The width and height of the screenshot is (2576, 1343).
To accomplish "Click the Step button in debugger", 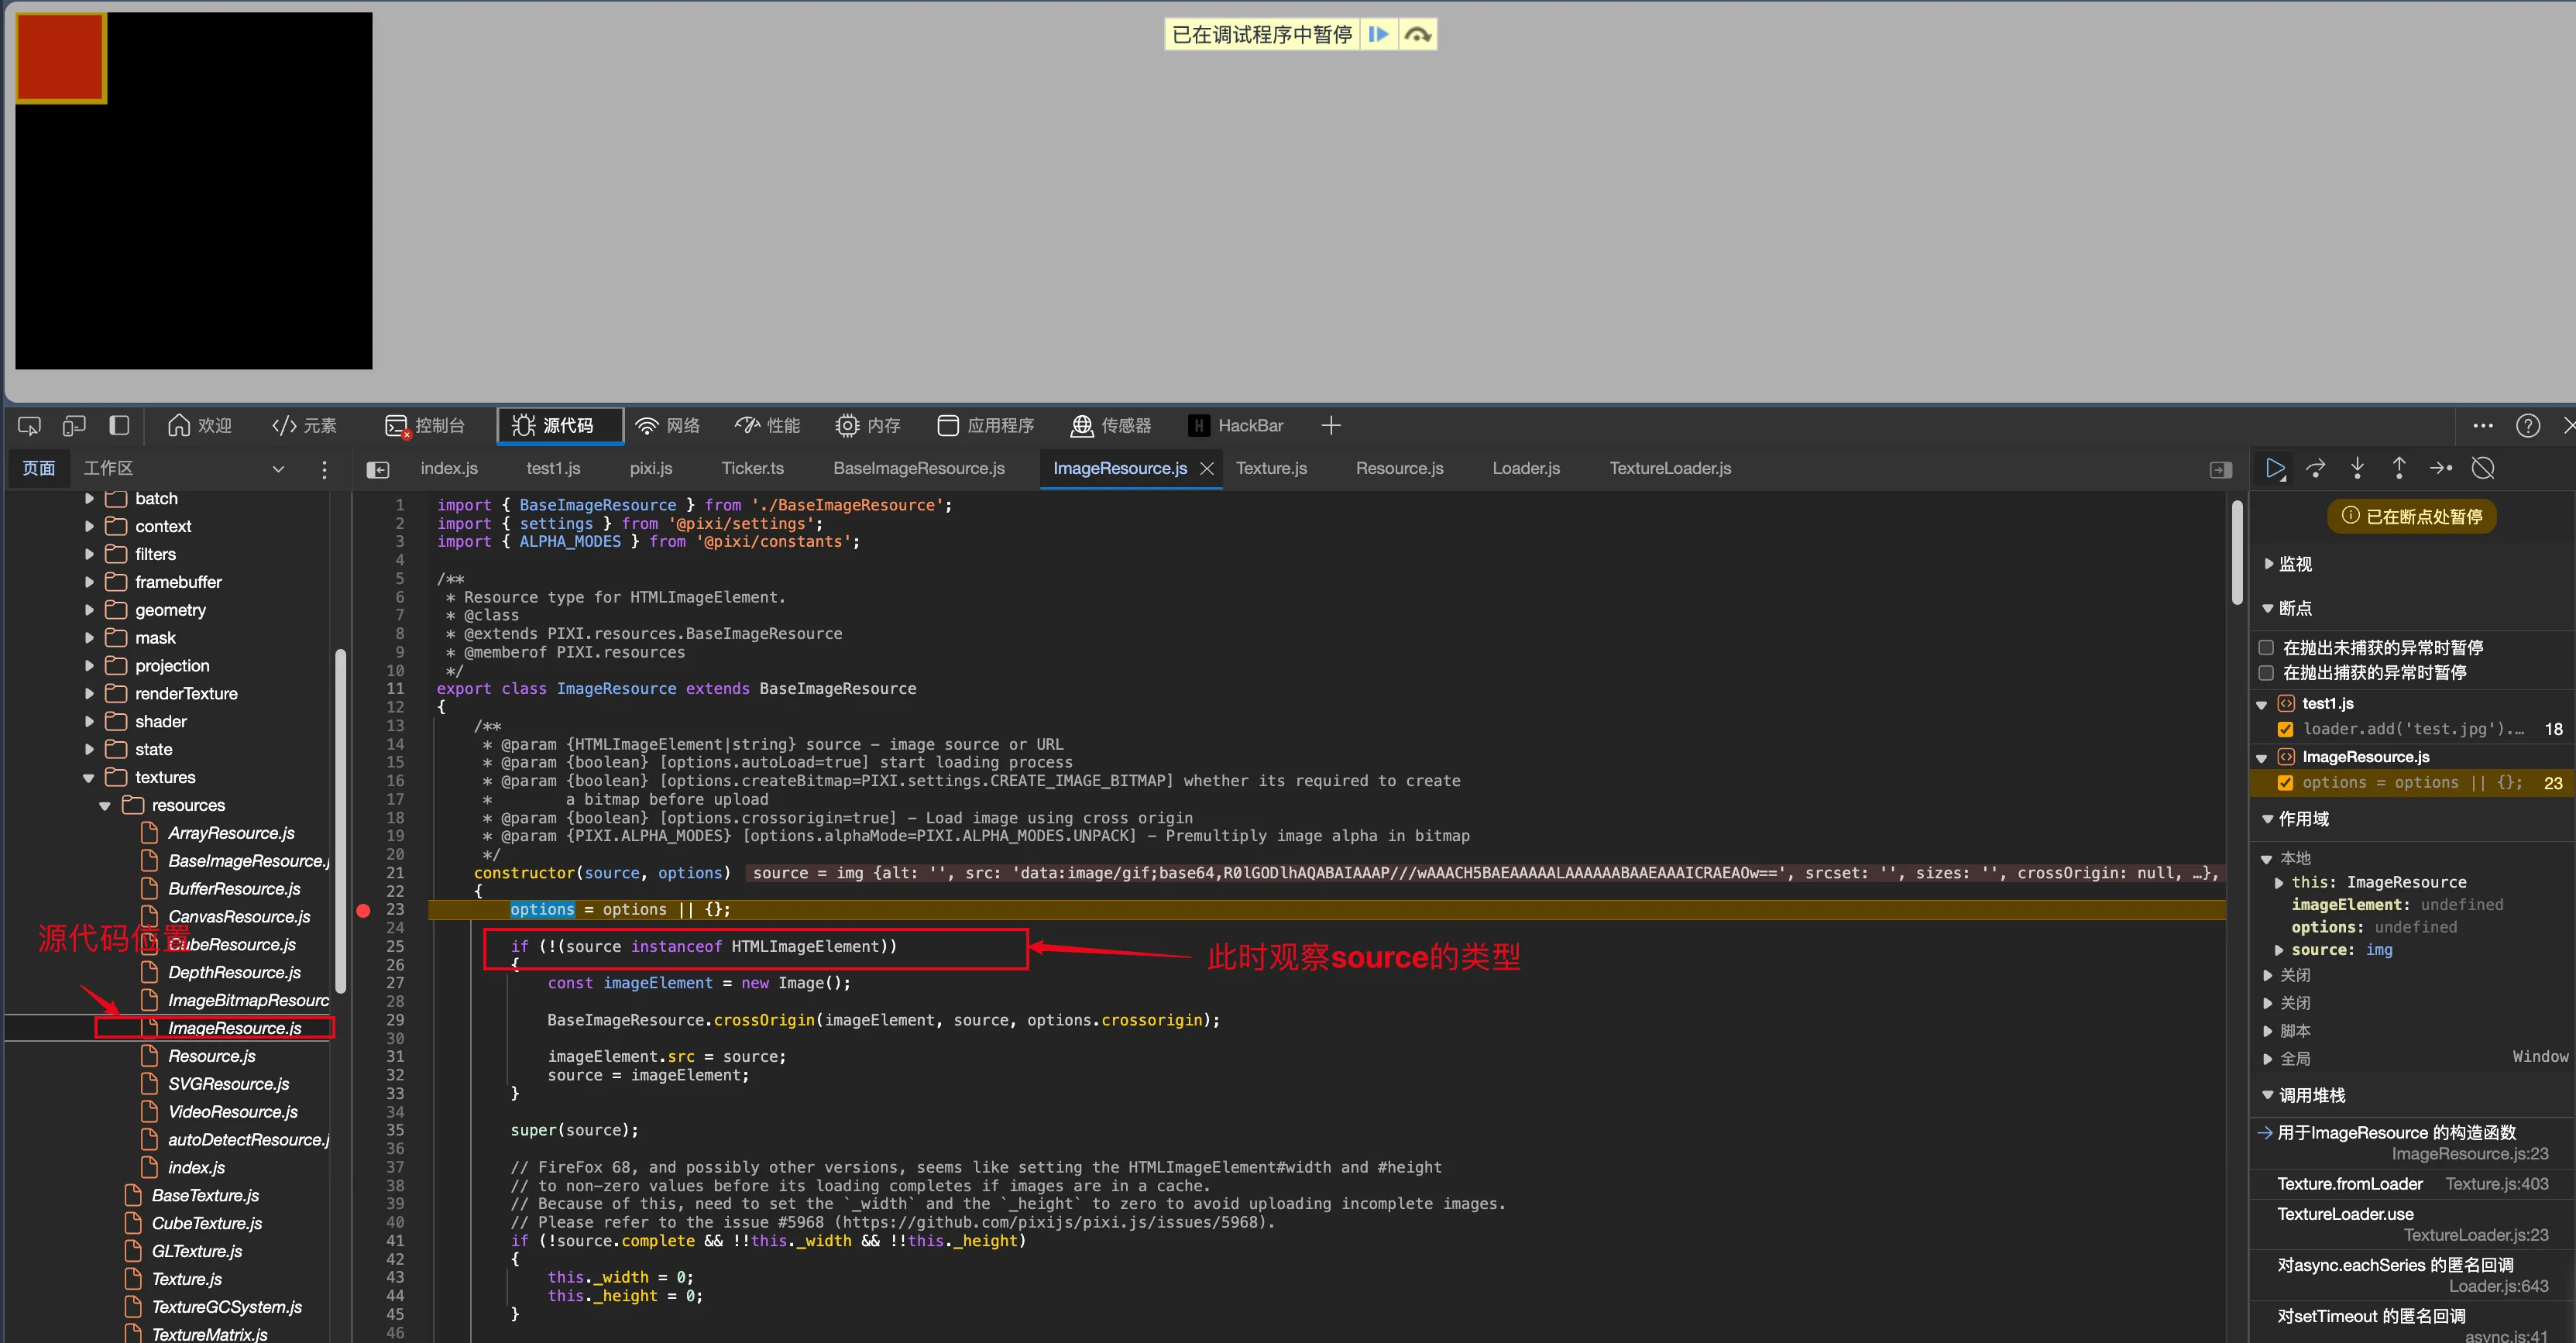I will tap(2441, 468).
